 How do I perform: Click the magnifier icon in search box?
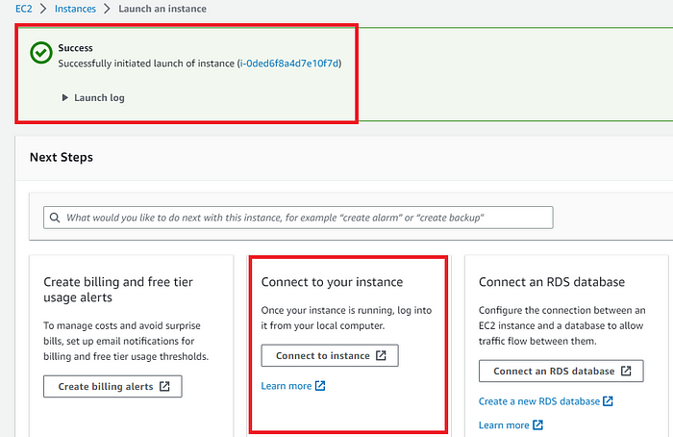(55, 218)
